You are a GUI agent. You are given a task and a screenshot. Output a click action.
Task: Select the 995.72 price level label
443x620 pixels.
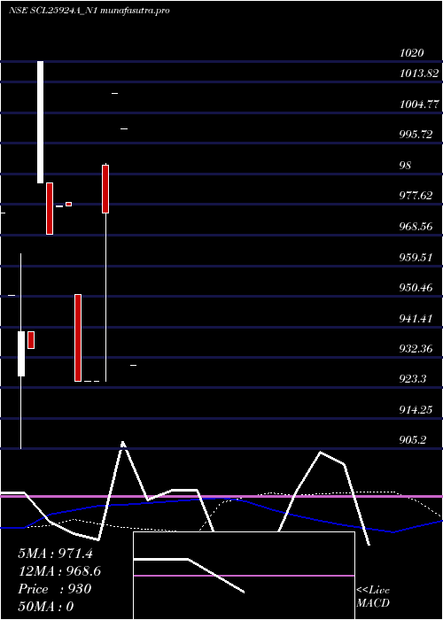[416, 135]
